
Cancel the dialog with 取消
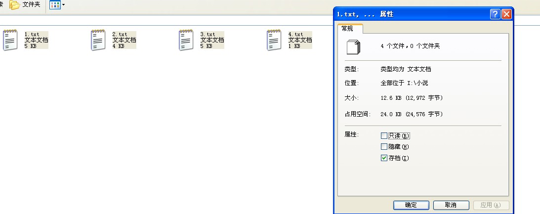click(x=451, y=205)
